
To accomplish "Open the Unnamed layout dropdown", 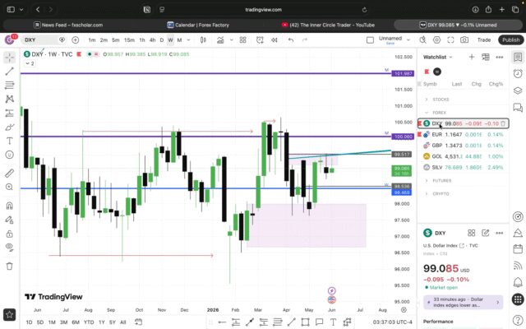I will pyautogui.click(x=408, y=40).
